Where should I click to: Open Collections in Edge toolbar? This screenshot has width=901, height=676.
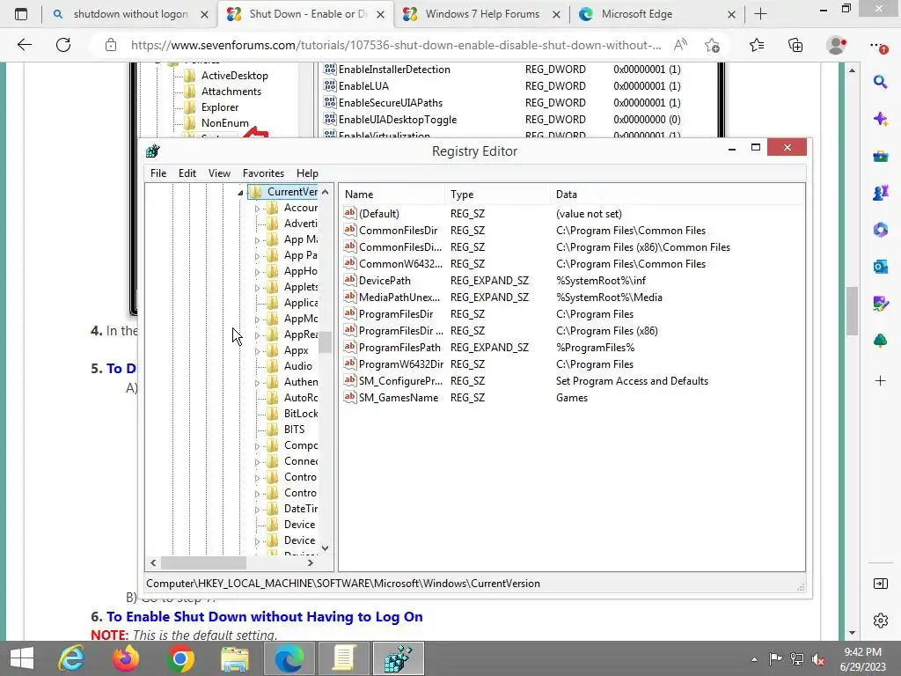(x=795, y=45)
